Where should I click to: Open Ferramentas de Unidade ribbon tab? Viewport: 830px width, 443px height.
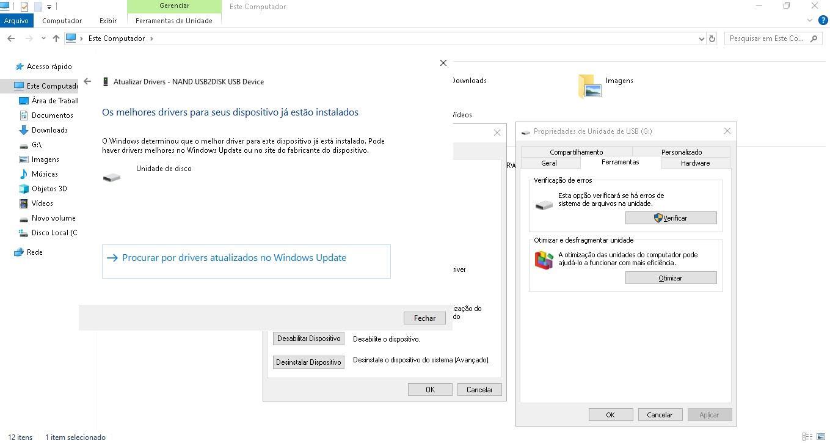pos(174,21)
